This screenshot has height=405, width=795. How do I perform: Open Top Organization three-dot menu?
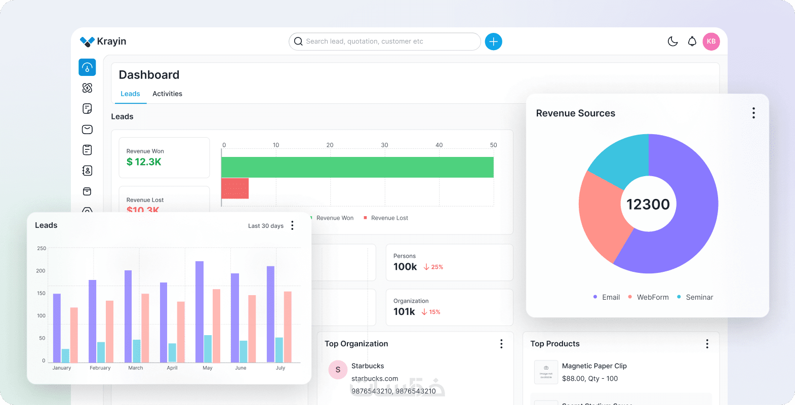point(501,344)
